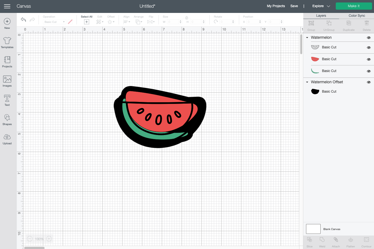Hide the Watermelon group layer
This screenshot has width=374, height=249.
[x=369, y=38]
